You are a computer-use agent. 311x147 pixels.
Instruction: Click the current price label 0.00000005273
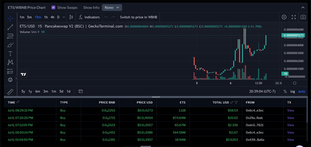pos(293,35)
